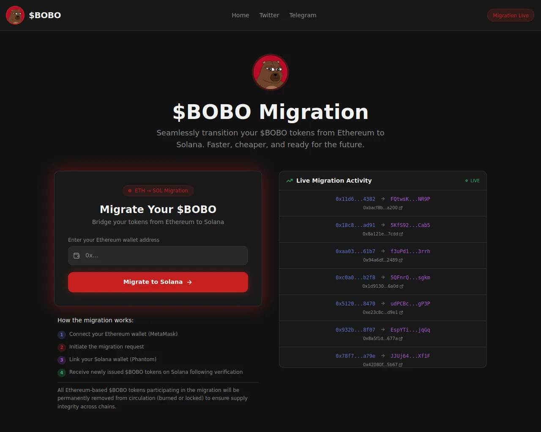
Task: Select Ethereum address 0x18c8...ad91
Action: [x=355, y=225]
